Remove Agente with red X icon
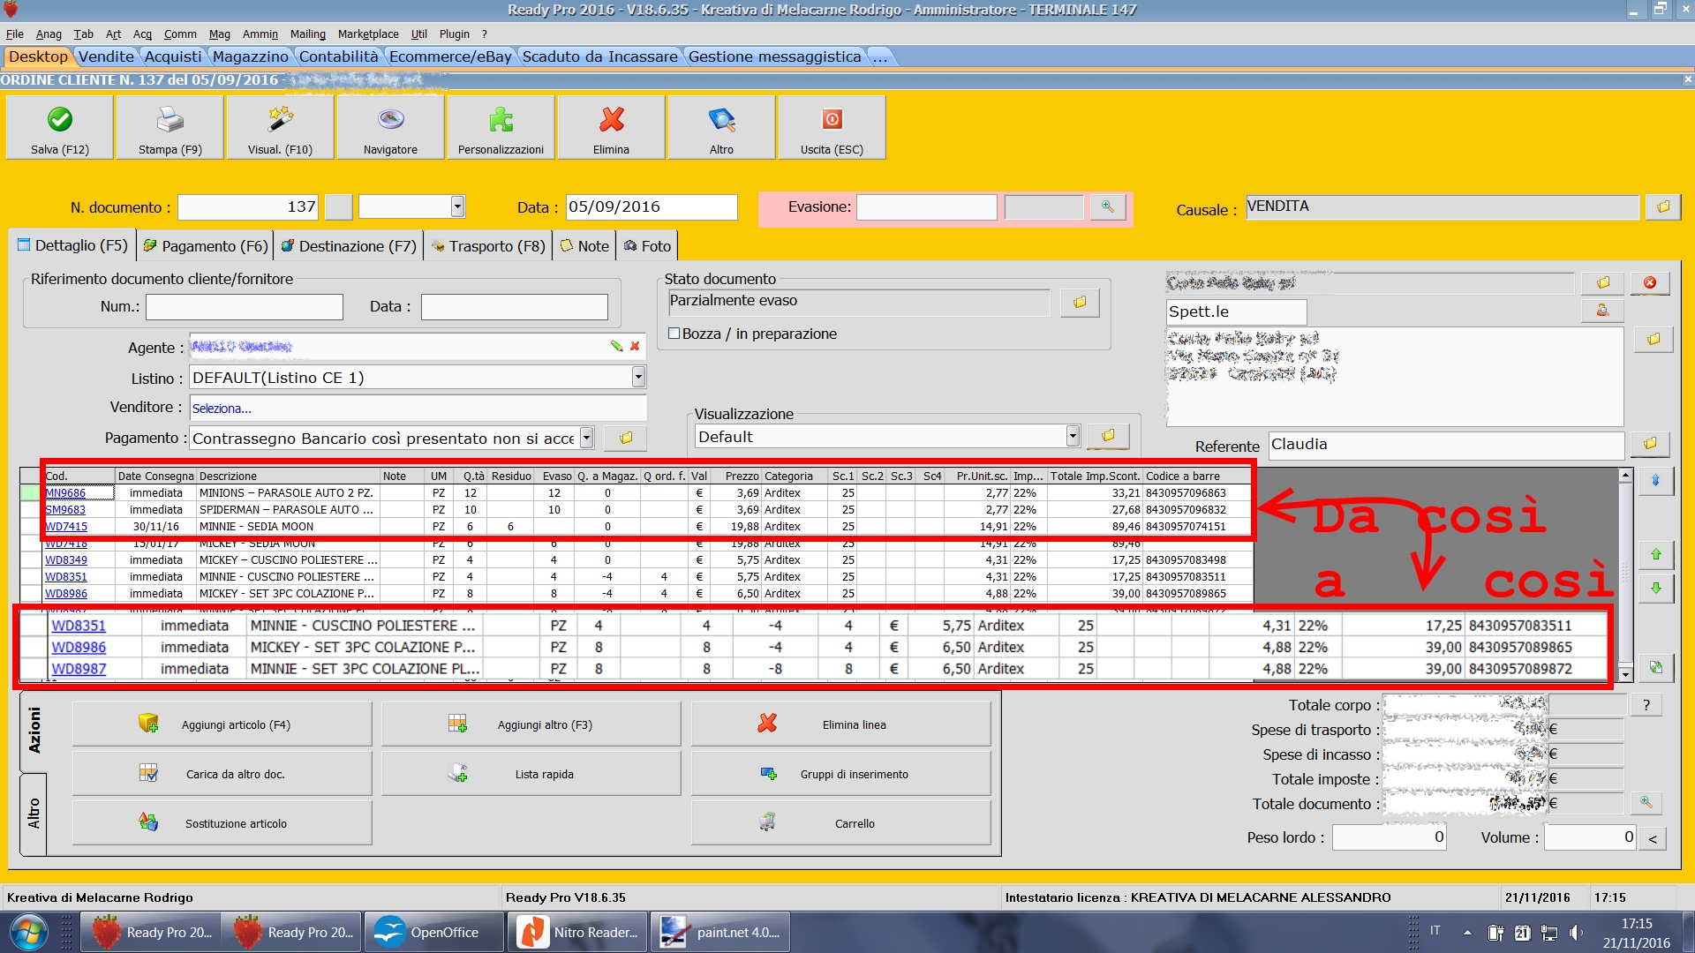Viewport: 1695px width, 953px height. click(635, 347)
